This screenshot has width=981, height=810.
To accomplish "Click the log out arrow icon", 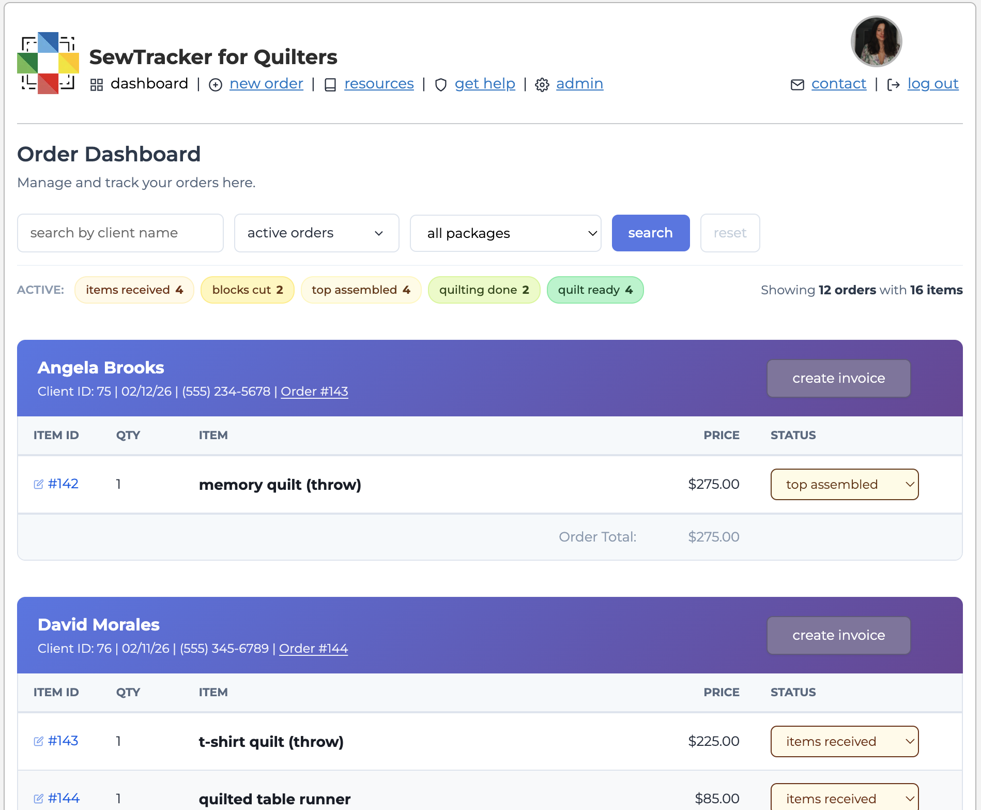I will click(x=894, y=84).
